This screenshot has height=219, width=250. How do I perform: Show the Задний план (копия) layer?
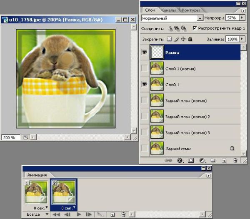145,100
